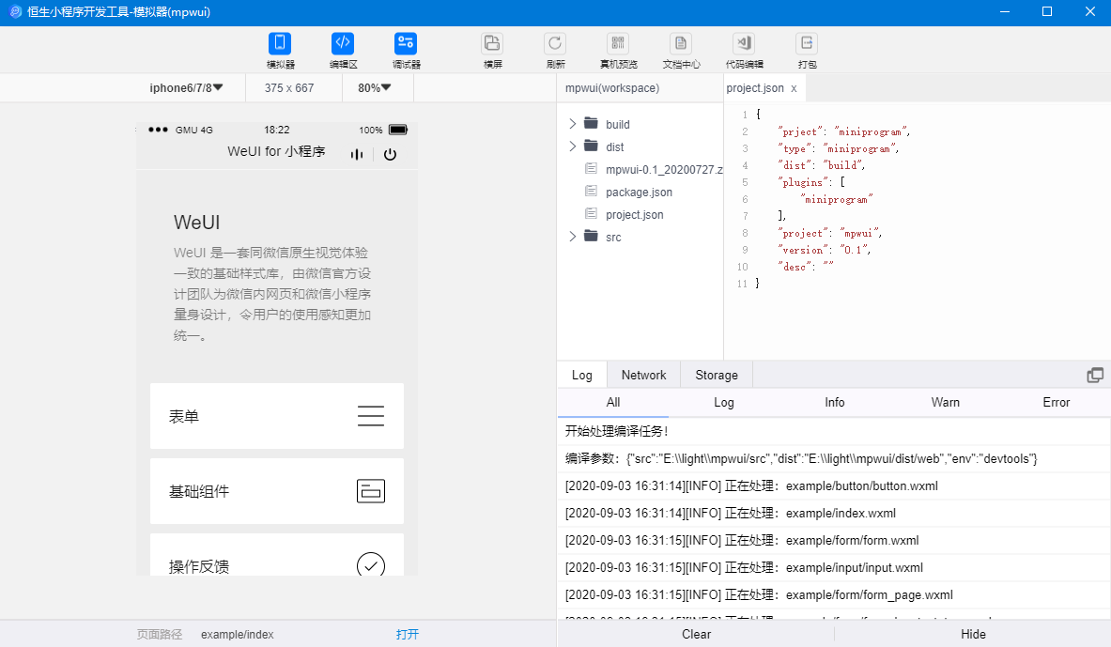The image size is (1111, 647).
Task: Click the dist folder icon
Action: 591,146
